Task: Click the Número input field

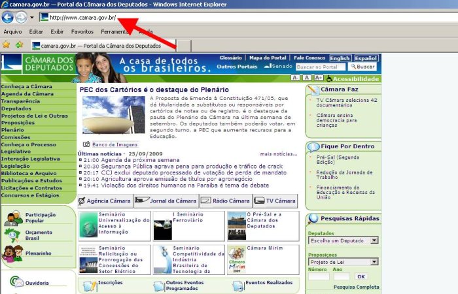Action: coord(319,276)
